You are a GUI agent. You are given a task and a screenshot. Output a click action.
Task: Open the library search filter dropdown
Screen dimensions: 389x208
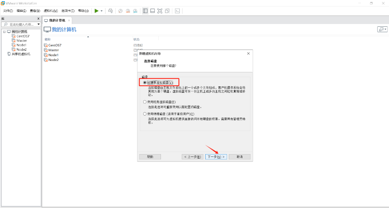(39, 24)
